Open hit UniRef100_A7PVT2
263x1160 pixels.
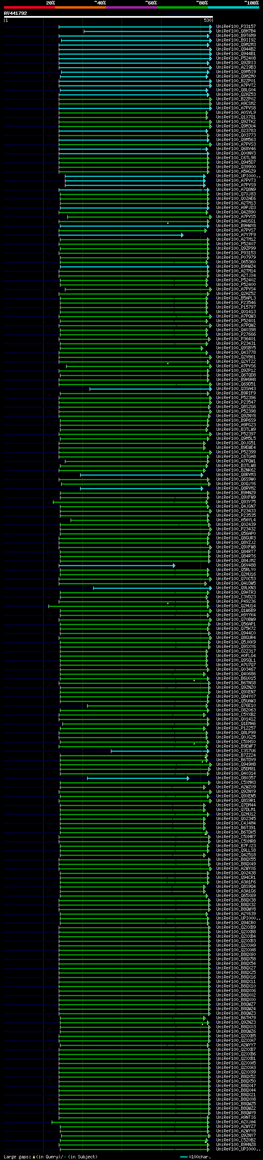[x=236, y=86]
